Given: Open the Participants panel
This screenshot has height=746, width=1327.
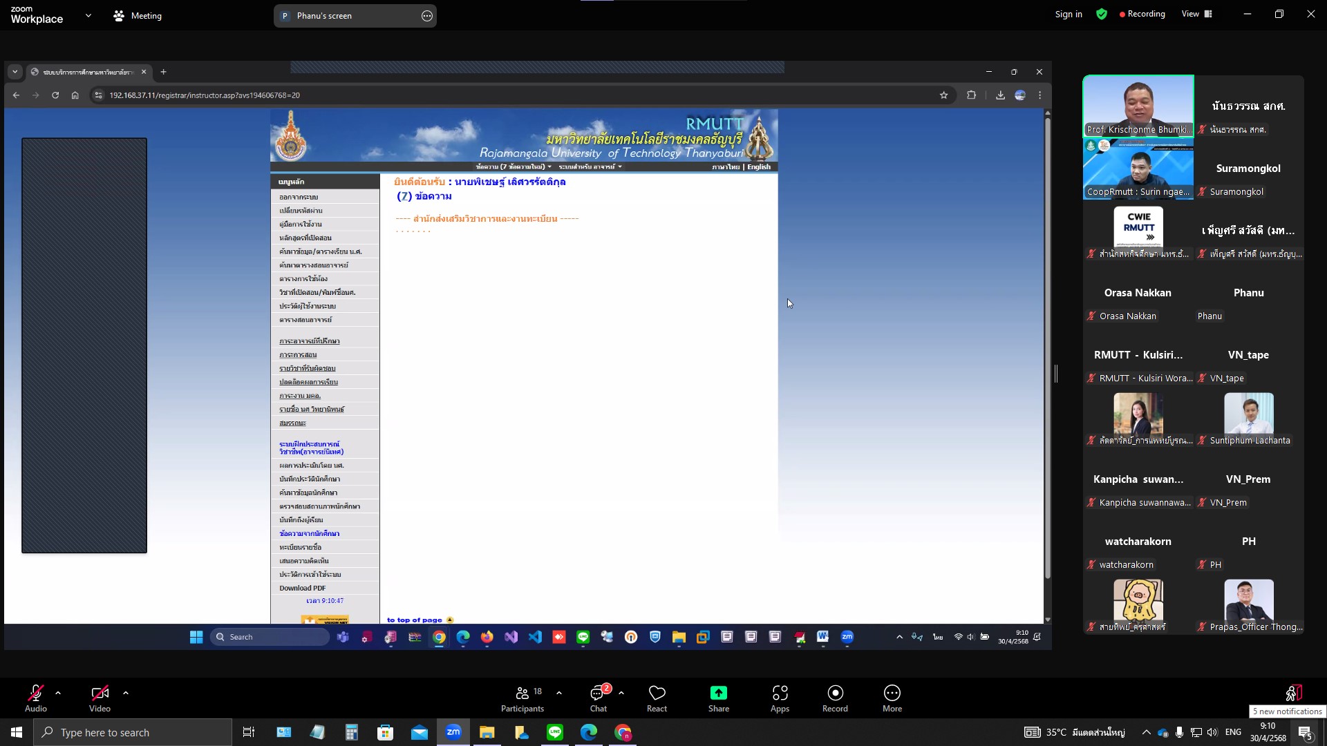Looking at the screenshot, I should pyautogui.click(x=523, y=698).
